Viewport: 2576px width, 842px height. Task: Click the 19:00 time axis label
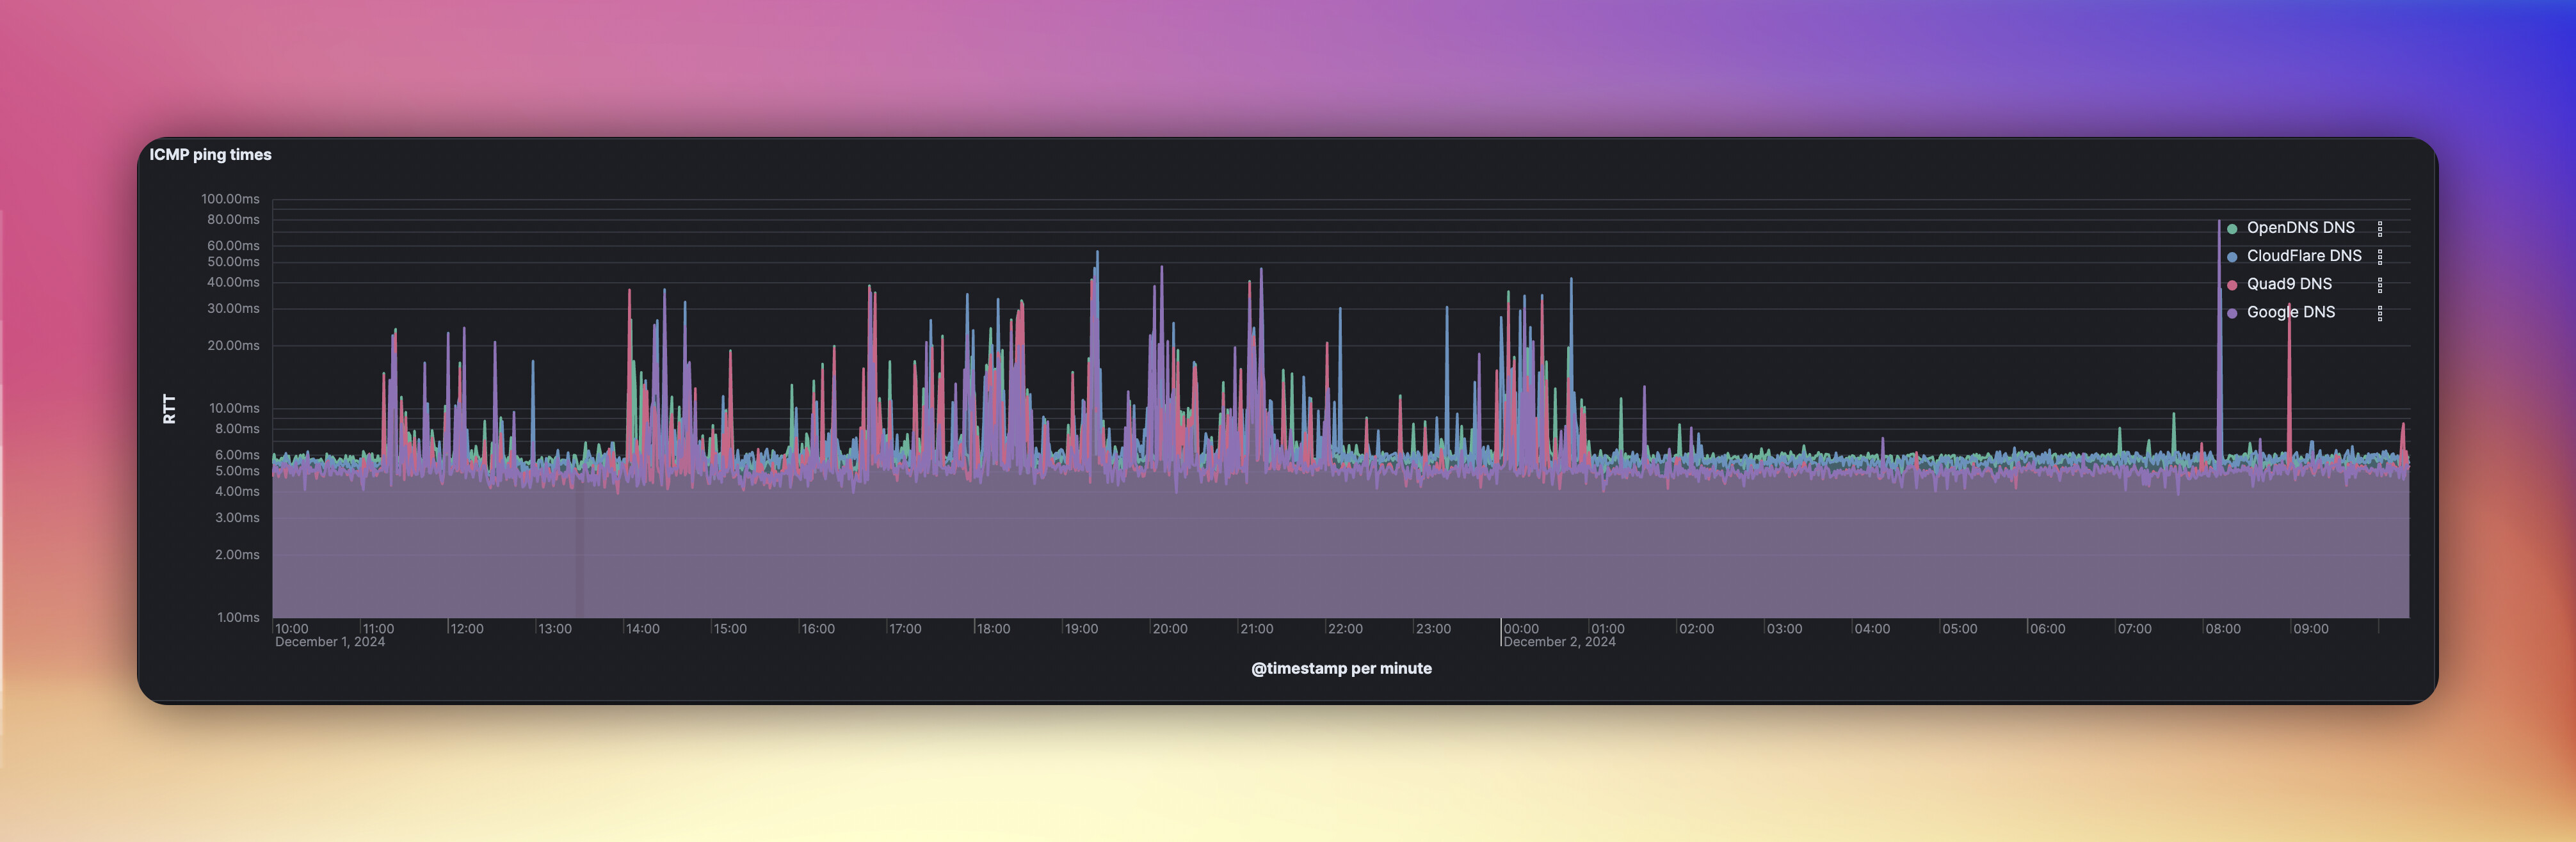[x=1081, y=629]
